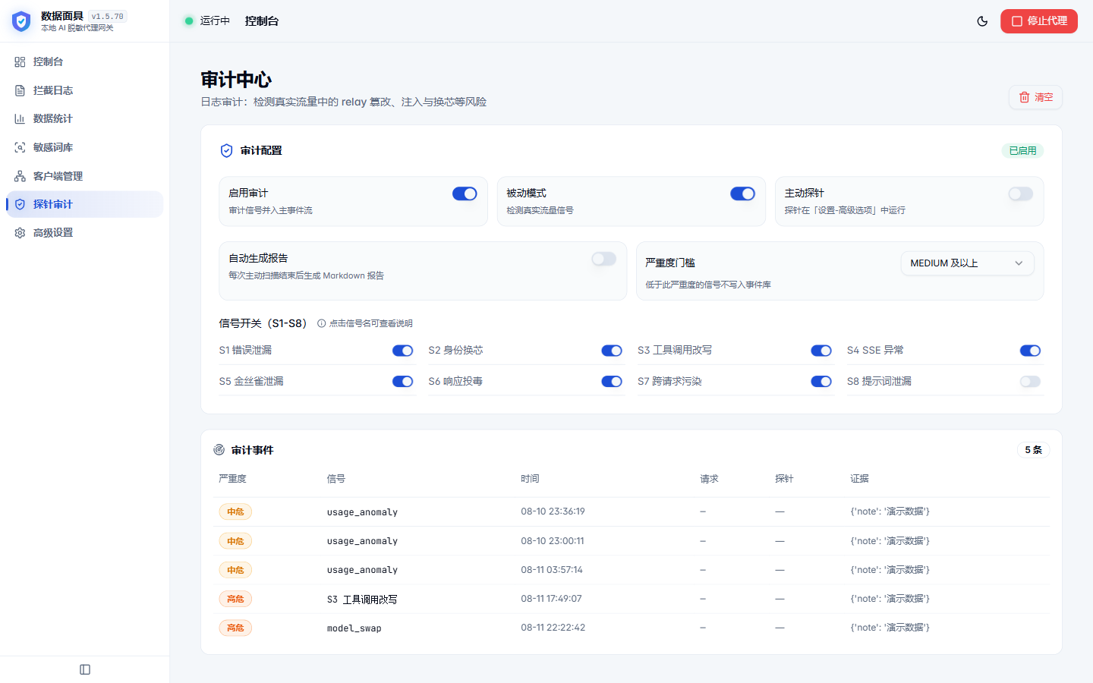
Task: Click the 控制台 title in top bar
Action: coord(262,21)
